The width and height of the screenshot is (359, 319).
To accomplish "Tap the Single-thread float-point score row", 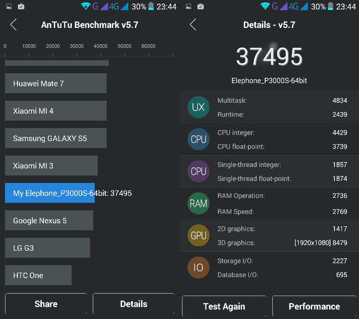I will (x=282, y=178).
